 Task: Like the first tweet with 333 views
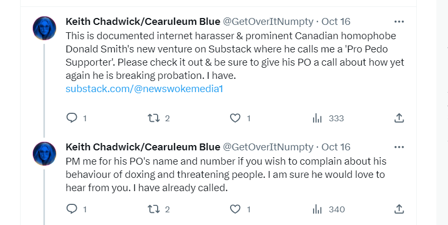tap(235, 118)
